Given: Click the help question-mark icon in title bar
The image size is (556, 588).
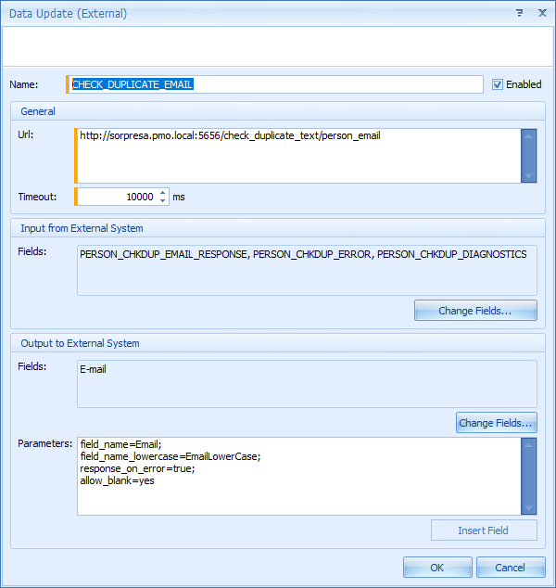Looking at the screenshot, I should click(519, 14).
